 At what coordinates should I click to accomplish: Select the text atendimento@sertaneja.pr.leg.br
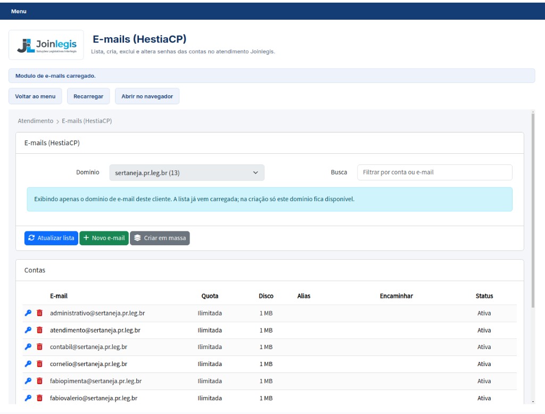point(95,330)
